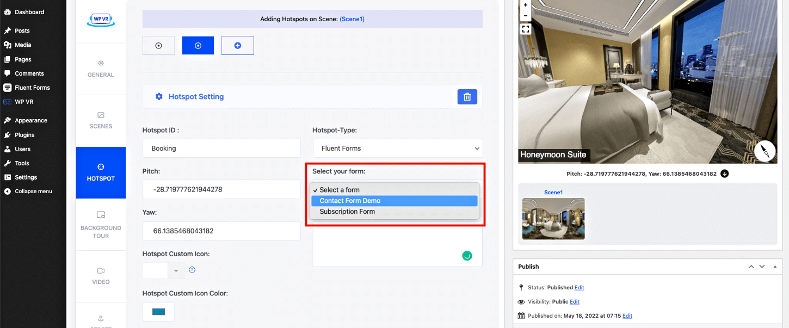This screenshot has width=789, height=328.
Task: Click the compass icon in preview
Action: 765,151
